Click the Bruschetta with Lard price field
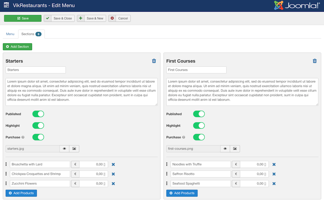 (93, 164)
